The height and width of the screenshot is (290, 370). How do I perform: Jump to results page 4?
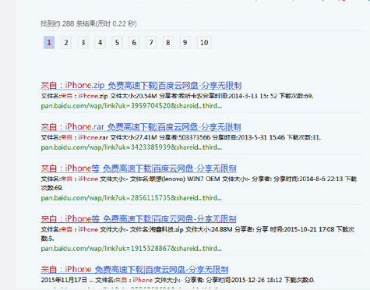tap(100, 42)
